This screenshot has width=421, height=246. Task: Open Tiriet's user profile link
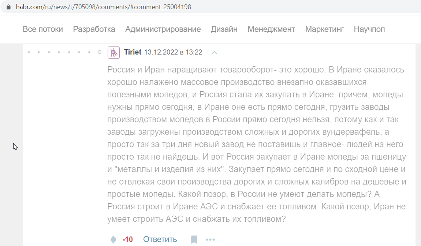(133, 52)
